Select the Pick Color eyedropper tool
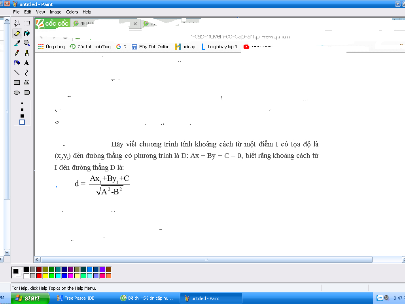This screenshot has width=405, height=304. 17,43
